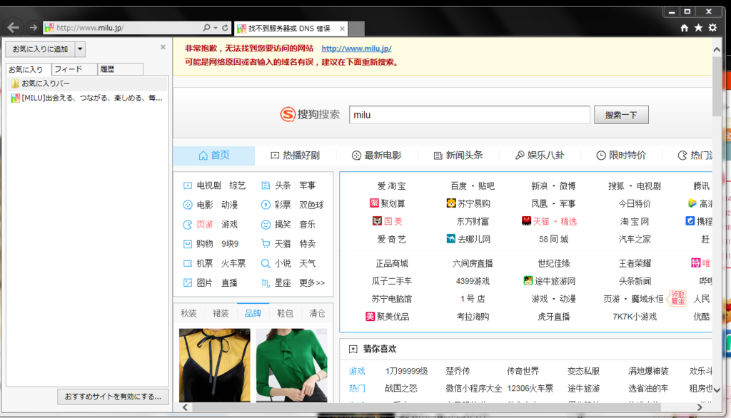Click the おすすめサイトを有効にする button
Screen dimensions: 731x418
[x=113, y=396]
